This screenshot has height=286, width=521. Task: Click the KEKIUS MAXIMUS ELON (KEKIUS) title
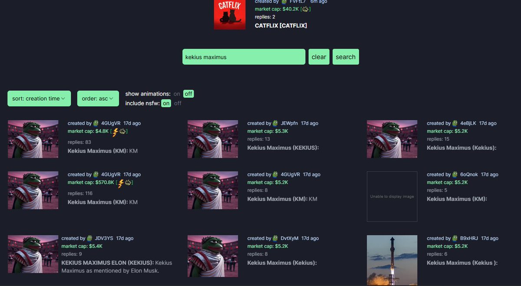pyautogui.click(x=108, y=263)
